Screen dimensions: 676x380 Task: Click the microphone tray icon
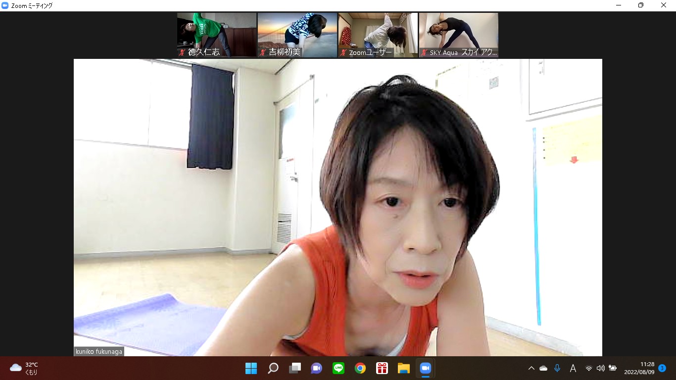coord(557,368)
